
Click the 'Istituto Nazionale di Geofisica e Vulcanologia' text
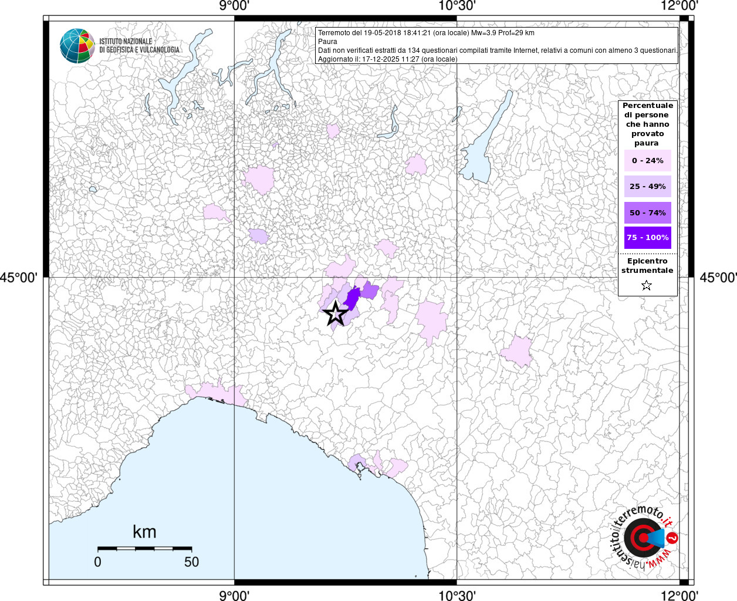(139, 46)
